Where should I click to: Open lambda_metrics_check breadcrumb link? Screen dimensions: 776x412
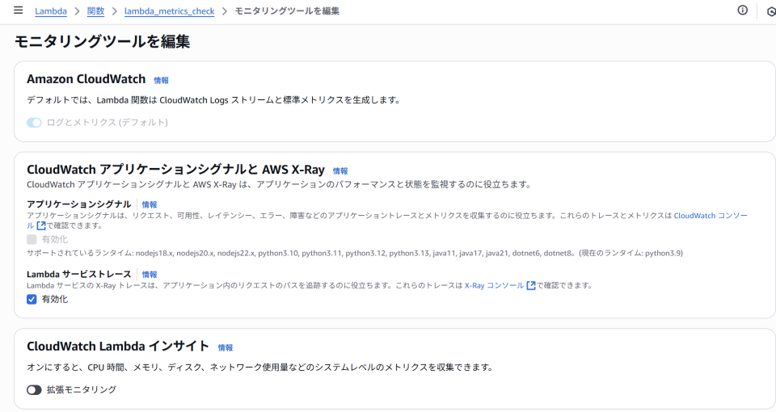[x=169, y=11]
